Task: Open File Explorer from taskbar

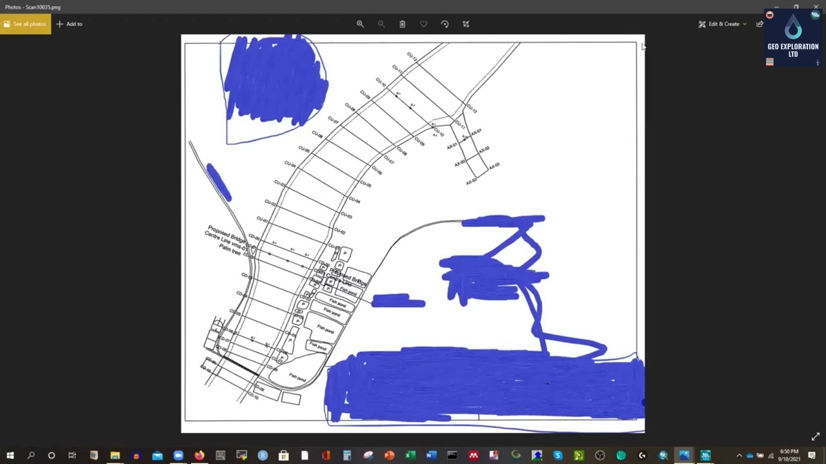Action: click(x=115, y=456)
